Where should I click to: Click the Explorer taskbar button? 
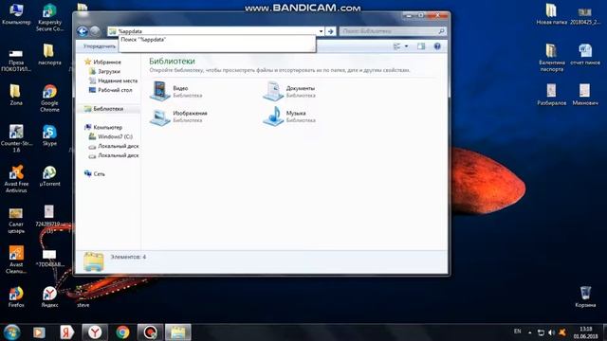click(178, 332)
